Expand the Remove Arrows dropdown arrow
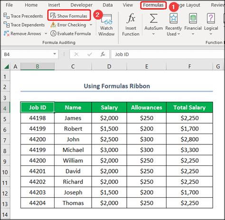 pyautogui.click(x=46, y=34)
